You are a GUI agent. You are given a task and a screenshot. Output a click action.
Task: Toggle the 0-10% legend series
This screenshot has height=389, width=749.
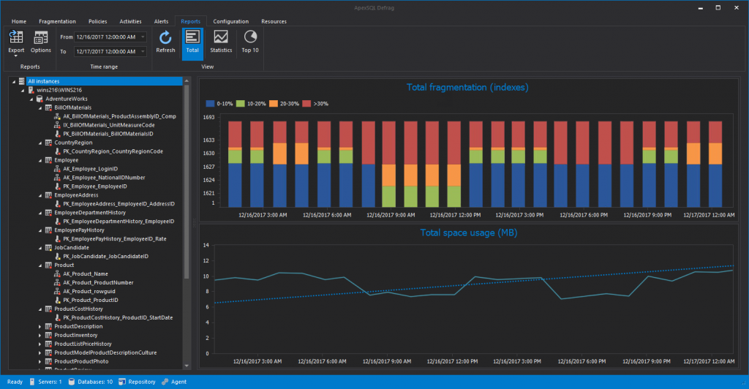(x=211, y=104)
